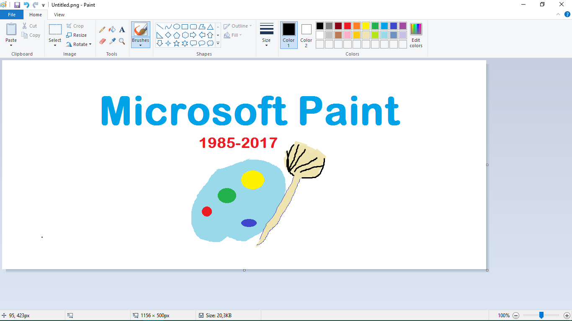Select the Fill with color bucket tool

tap(112, 30)
